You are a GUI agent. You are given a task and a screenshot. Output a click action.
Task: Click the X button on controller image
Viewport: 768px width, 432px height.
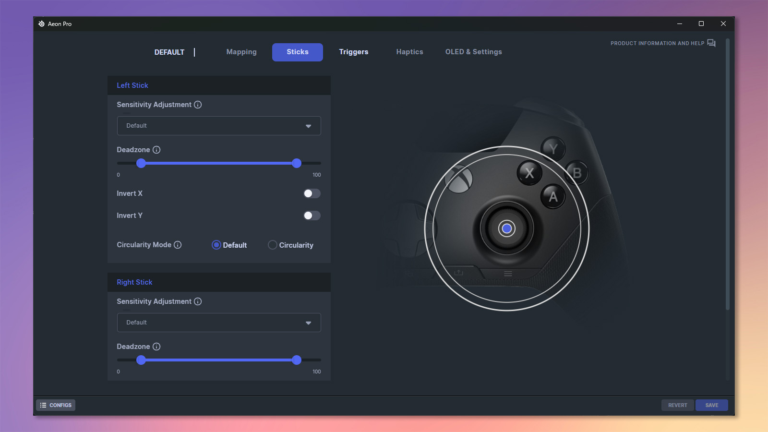[529, 173]
